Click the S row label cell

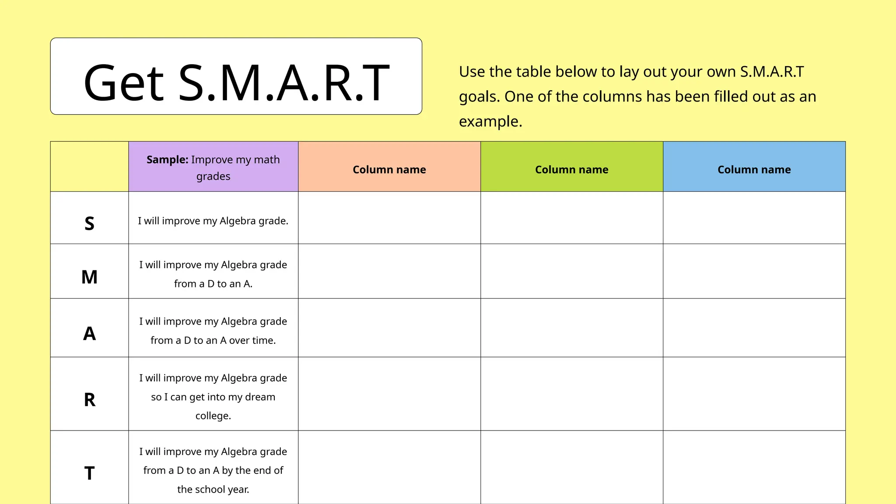[x=89, y=217]
